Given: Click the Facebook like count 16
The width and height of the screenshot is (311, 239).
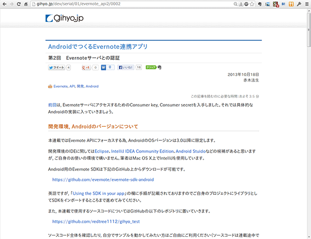Looking at the screenshot, I should (138, 68).
